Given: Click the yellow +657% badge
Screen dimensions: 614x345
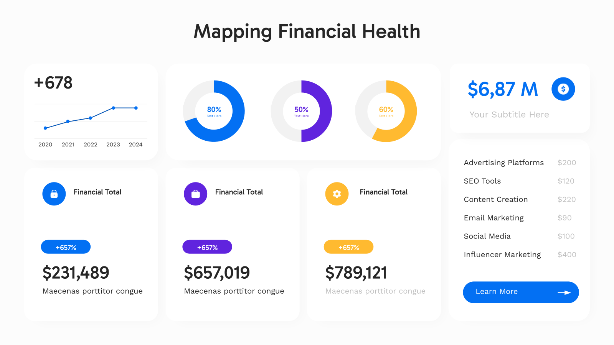Looking at the screenshot, I should click(348, 247).
